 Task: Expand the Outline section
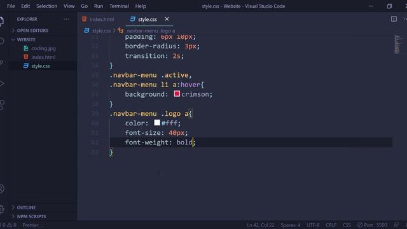point(26,207)
